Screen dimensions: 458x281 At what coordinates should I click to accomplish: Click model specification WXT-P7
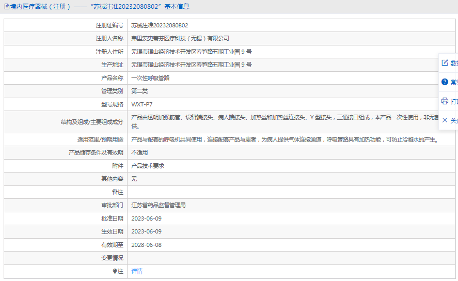click(141, 104)
